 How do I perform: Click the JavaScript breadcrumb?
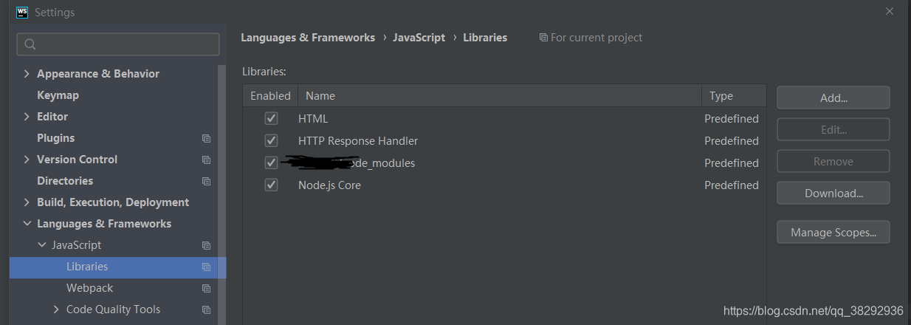(x=419, y=38)
